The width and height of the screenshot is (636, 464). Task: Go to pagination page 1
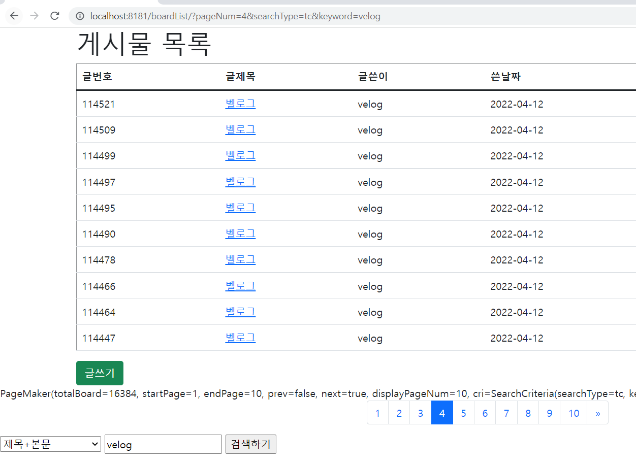point(377,413)
